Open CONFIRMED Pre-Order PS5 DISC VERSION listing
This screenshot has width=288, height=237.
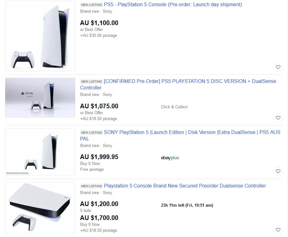coord(190,81)
